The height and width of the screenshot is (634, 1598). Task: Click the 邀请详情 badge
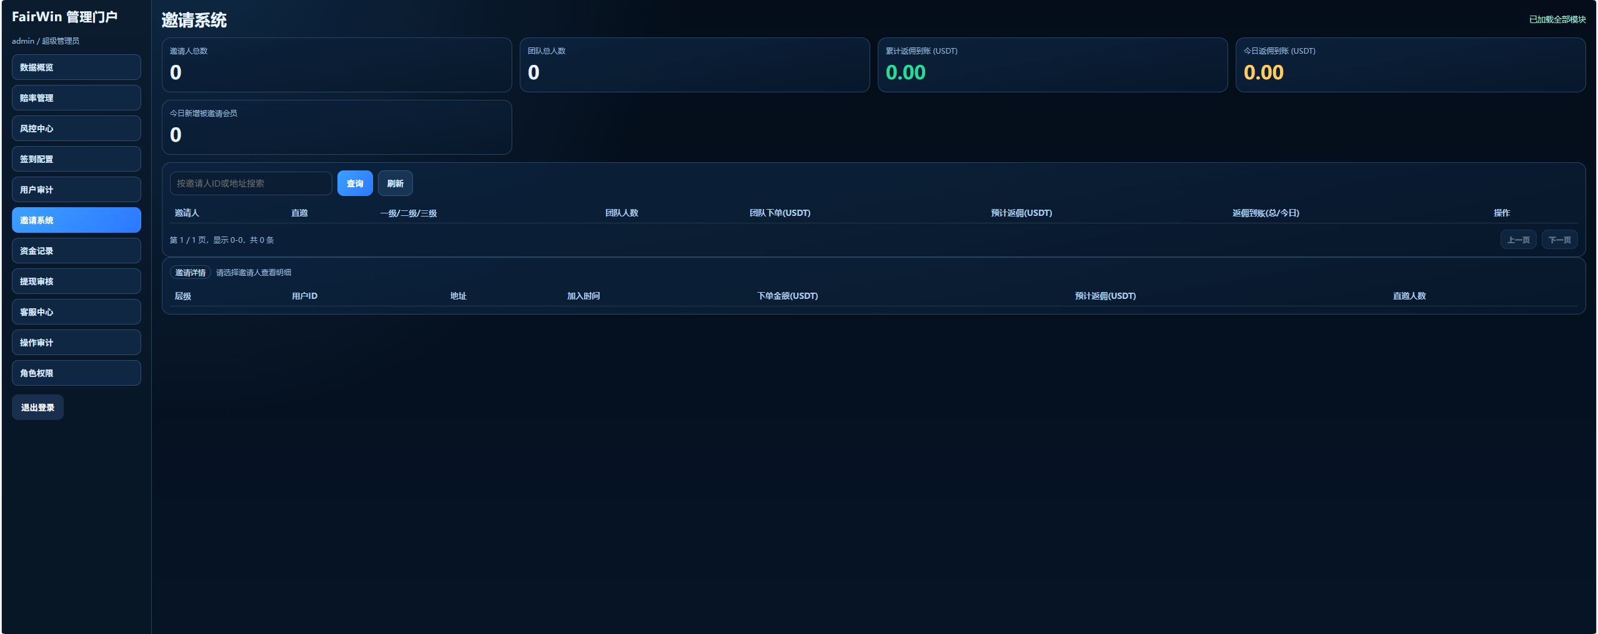(x=190, y=273)
